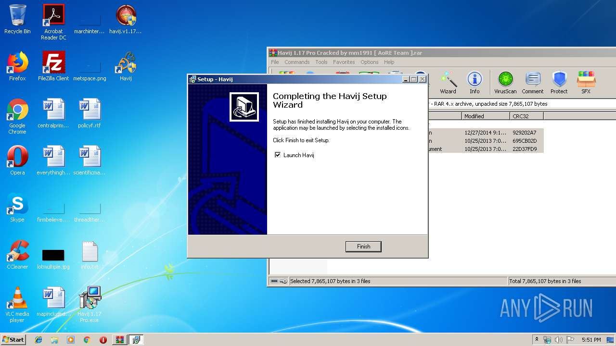Select row with CRC32 929202A7
The width and height of the screenshot is (616, 346).
click(x=486, y=133)
